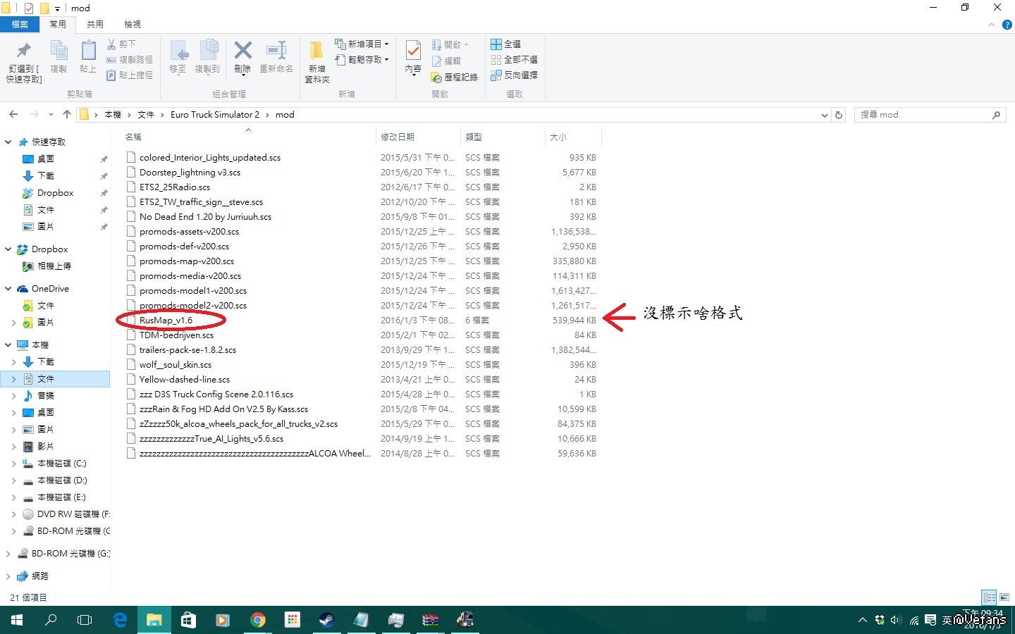Open Steam from the taskbar

point(326,620)
